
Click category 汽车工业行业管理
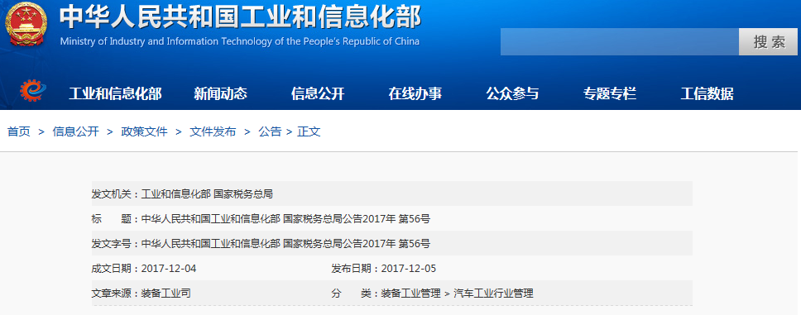493,294
